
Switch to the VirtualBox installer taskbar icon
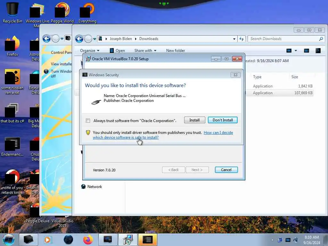tap(128, 240)
